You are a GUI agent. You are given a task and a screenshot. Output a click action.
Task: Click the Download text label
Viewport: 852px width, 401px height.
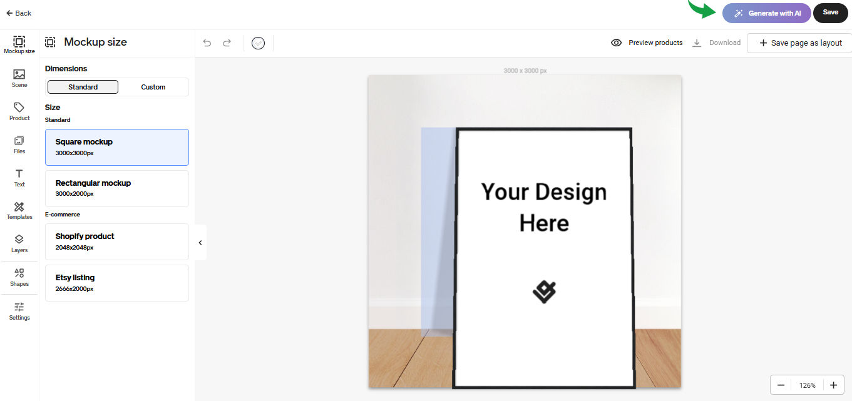click(725, 43)
